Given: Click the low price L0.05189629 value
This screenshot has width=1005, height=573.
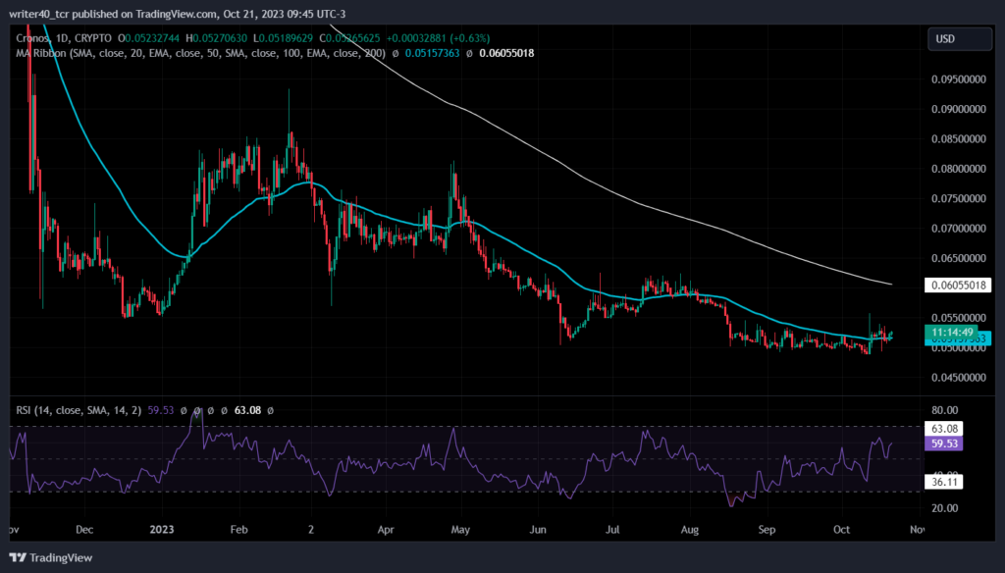Looking at the screenshot, I should [283, 38].
